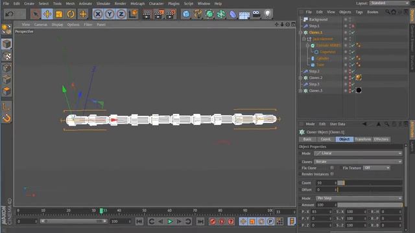Open the Fix Texture dropdown
Image resolution: width=415 pixels, height=233 pixels.
pos(377,168)
